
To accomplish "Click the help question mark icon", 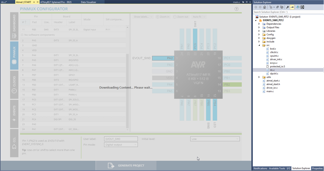I will (236, 9).
